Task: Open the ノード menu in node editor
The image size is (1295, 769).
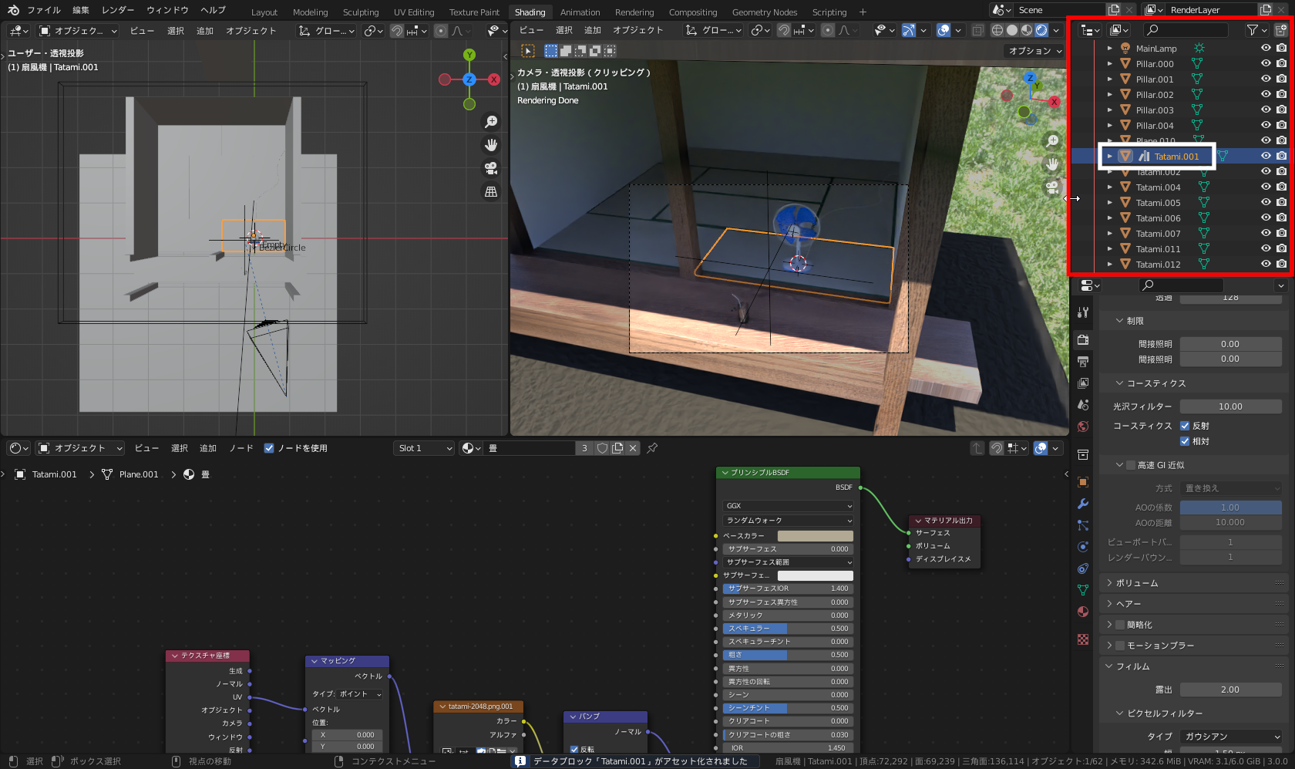Action: [241, 448]
